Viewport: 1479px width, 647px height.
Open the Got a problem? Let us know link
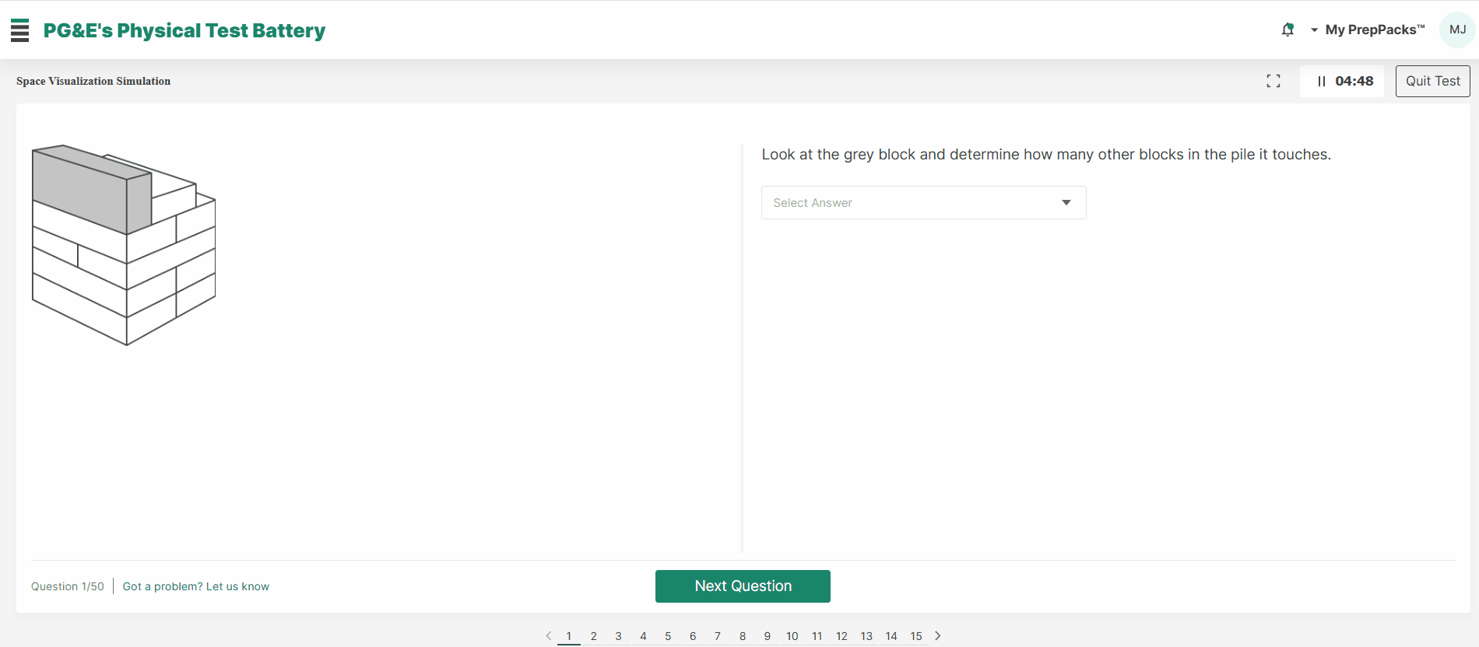pyautogui.click(x=196, y=586)
